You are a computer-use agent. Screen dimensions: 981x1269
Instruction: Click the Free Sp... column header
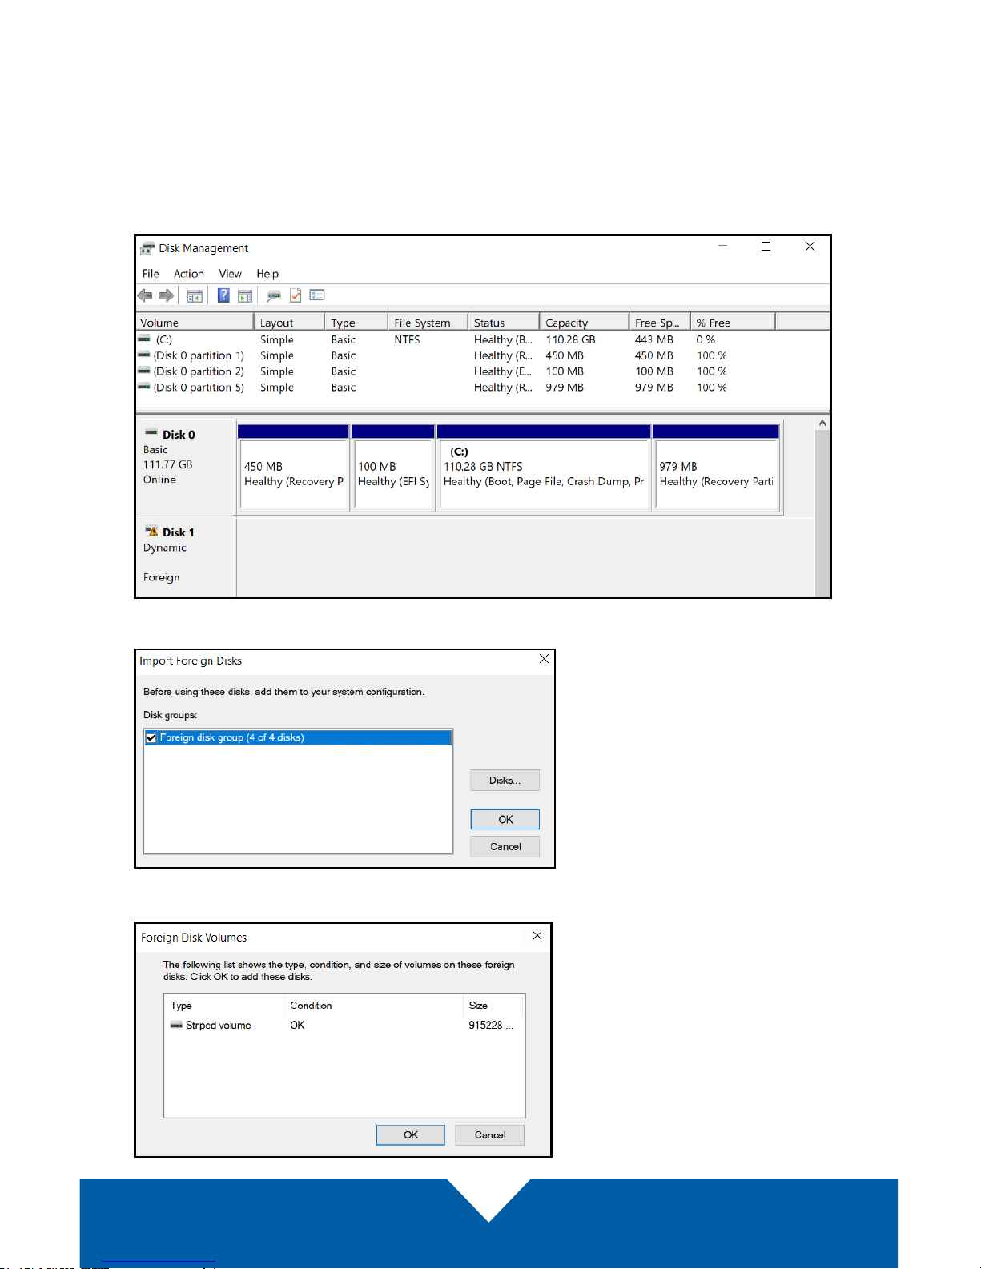pos(660,323)
